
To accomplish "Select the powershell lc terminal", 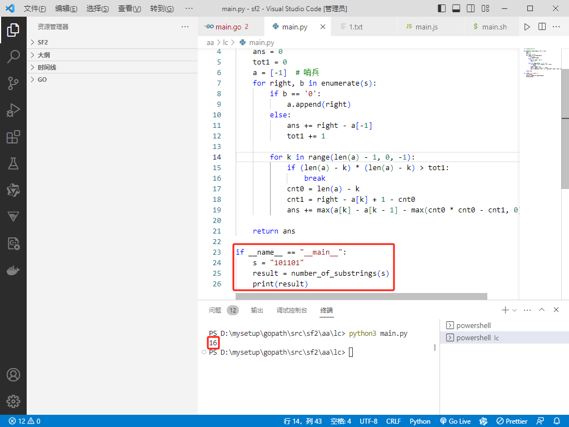I will point(505,337).
